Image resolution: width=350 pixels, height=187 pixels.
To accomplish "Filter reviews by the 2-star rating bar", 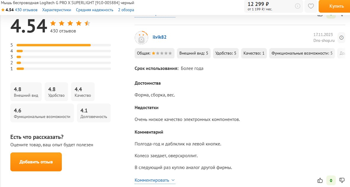I will pos(64,63).
